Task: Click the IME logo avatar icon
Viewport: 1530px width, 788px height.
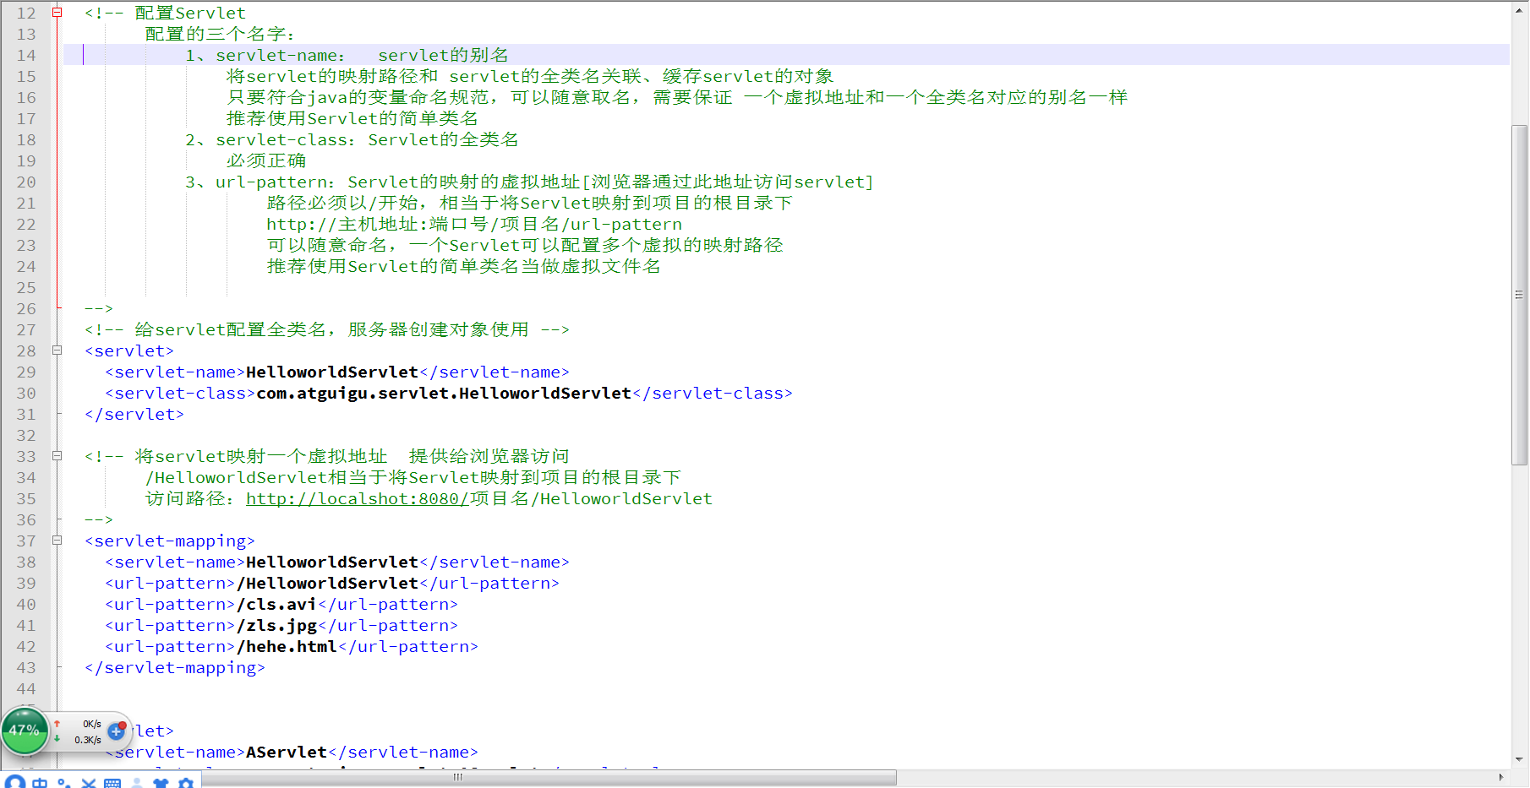Action: coord(15,782)
